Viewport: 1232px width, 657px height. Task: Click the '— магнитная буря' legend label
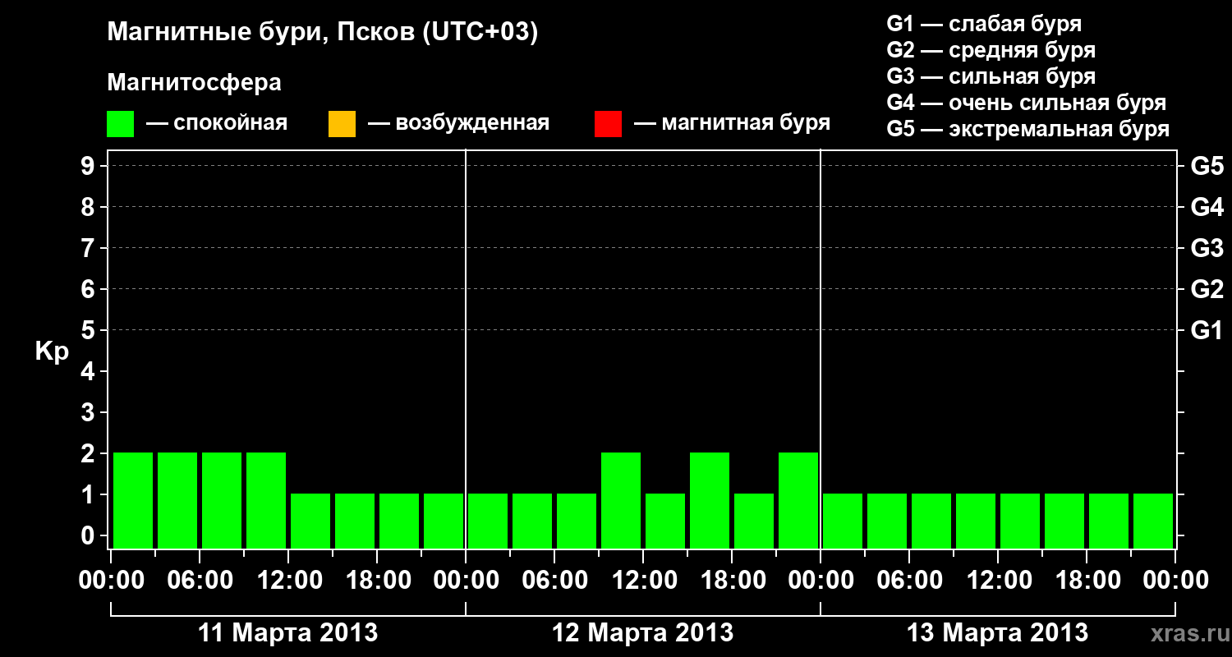(733, 123)
